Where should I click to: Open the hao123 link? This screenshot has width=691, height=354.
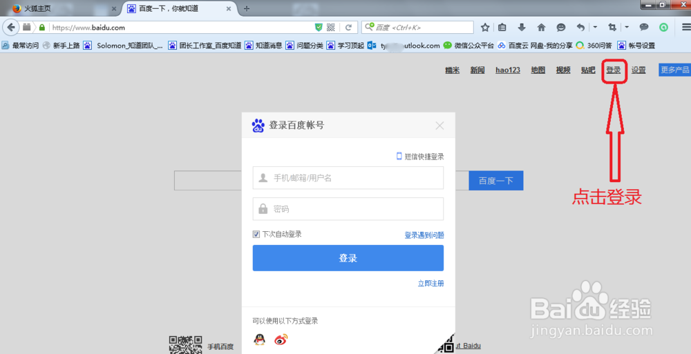tap(508, 70)
